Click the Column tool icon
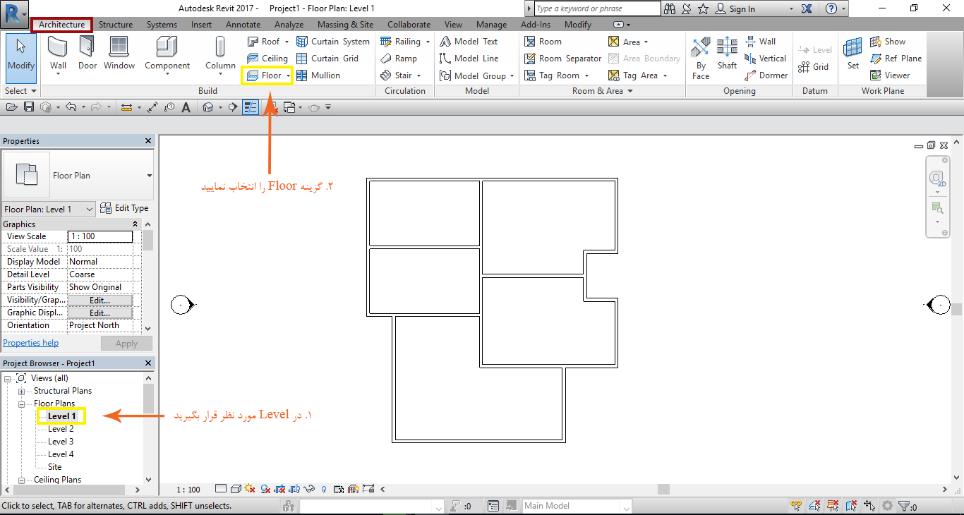This screenshot has width=964, height=515. click(x=220, y=53)
